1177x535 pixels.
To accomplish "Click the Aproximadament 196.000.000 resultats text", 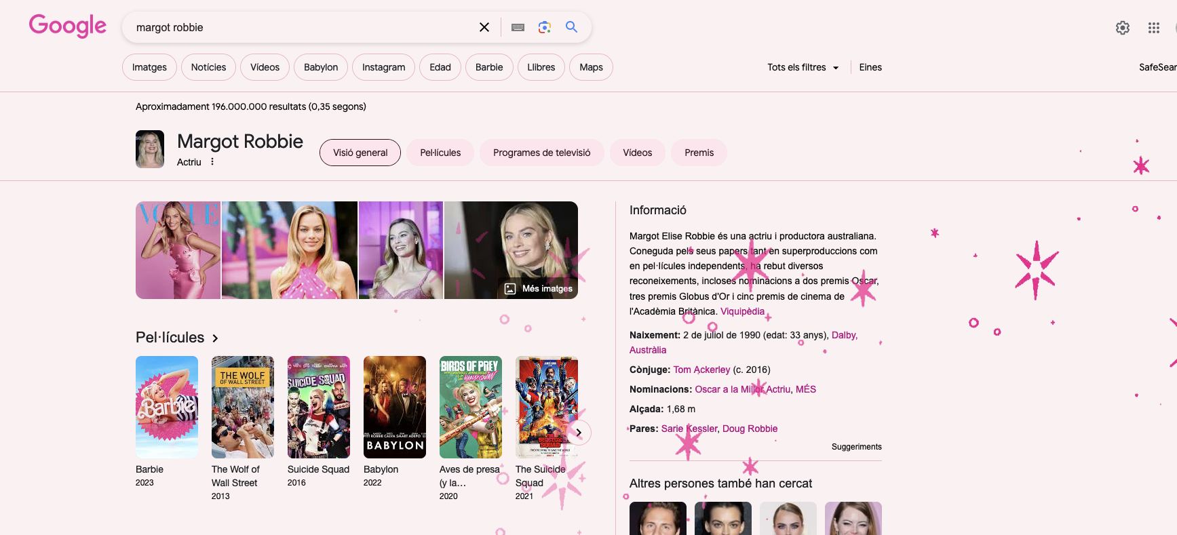I will (x=251, y=106).
